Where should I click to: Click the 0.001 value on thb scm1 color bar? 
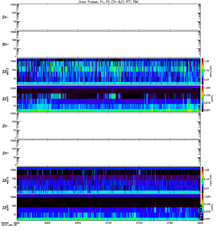click(x=207, y=110)
